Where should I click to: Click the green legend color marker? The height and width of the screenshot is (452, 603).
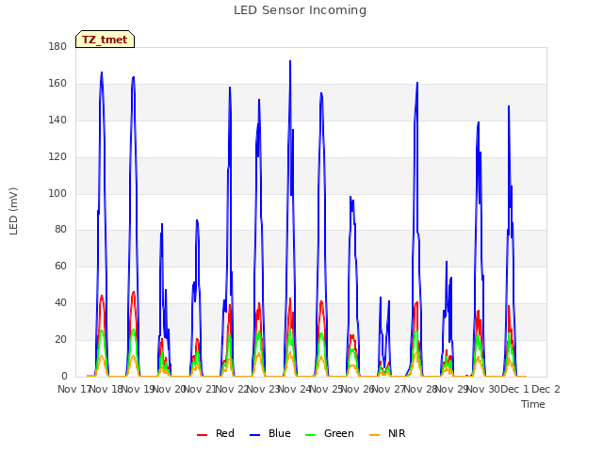point(310,435)
